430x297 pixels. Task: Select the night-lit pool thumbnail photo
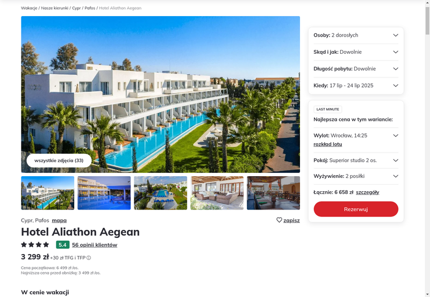click(x=104, y=193)
